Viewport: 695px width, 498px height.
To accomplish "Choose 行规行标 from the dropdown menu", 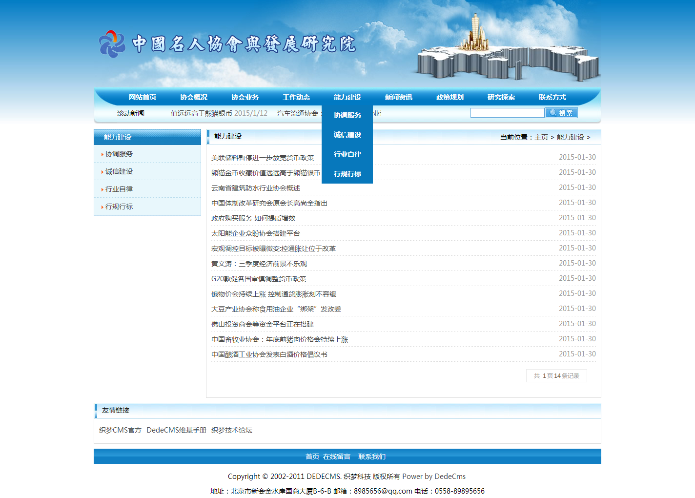I will (x=347, y=174).
